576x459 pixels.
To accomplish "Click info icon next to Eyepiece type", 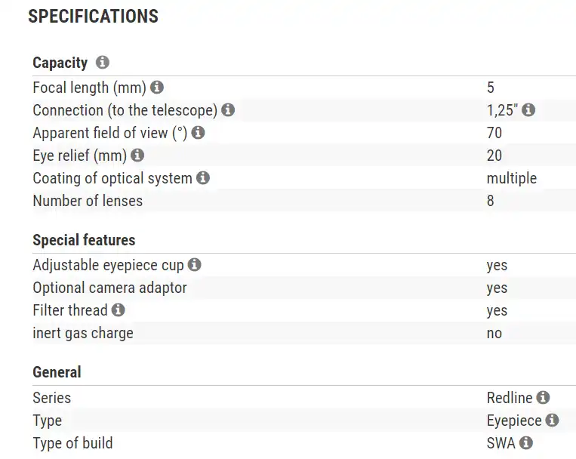I will pos(552,420).
